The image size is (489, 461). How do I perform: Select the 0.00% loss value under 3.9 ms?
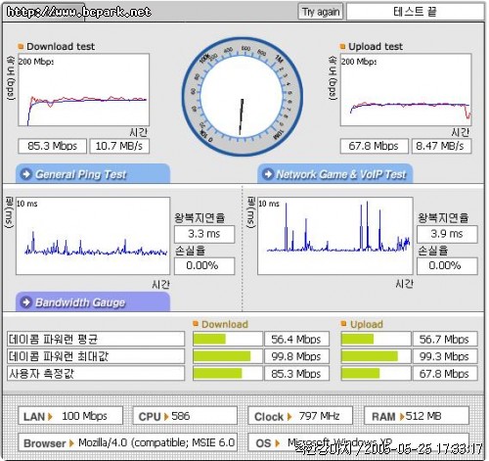447,265
